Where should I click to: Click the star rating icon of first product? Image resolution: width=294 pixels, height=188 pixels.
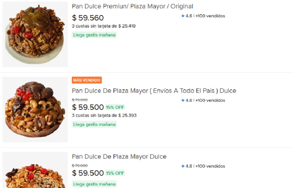[x=183, y=16]
